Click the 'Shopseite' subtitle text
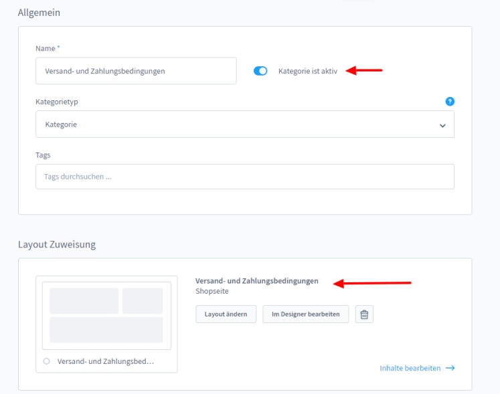 click(x=212, y=292)
